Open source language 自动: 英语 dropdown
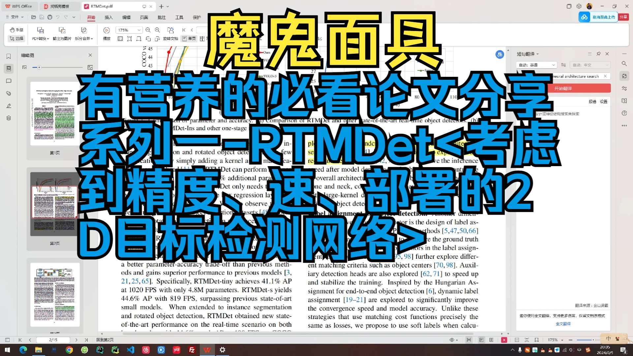Viewport: 633px width, 356px height. tap(536, 65)
